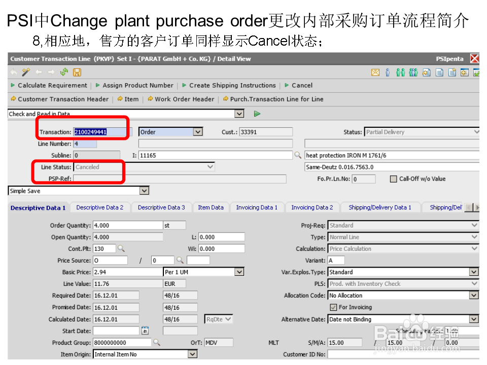This screenshot has width=487, height=365.
Task: Enable the Call-Off w/o Value checkbox
Action: tap(393, 178)
